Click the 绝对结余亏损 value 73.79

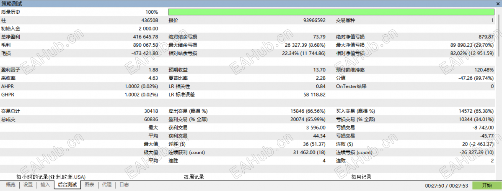pos(320,37)
